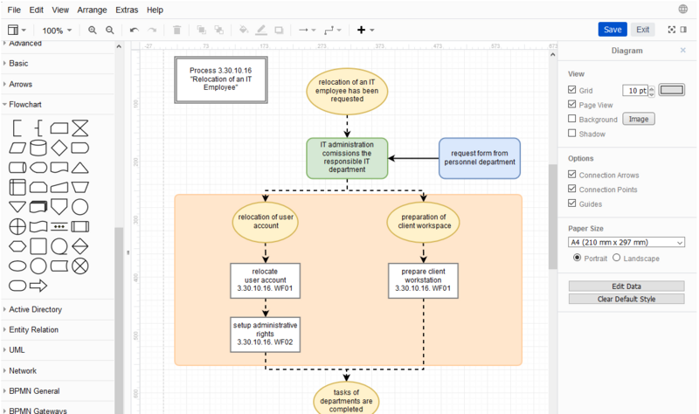
Task: Click the Zoom Out magnifier icon
Action: (110, 30)
